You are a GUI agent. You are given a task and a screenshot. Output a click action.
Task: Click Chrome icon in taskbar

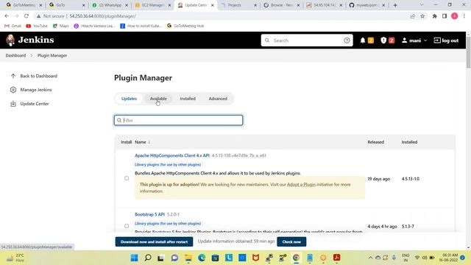[x=296, y=258]
